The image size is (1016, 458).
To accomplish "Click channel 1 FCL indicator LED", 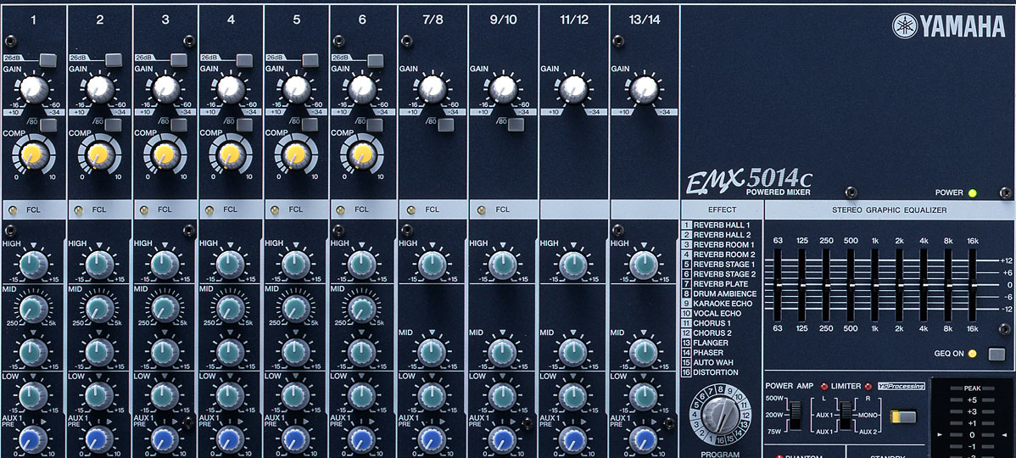I will [x=13, y=209].
